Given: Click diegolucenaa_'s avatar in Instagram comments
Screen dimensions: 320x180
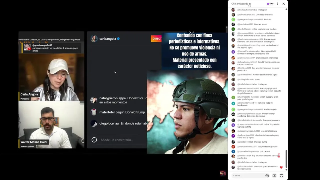Looking at the screenshot, I should (94, 123).
